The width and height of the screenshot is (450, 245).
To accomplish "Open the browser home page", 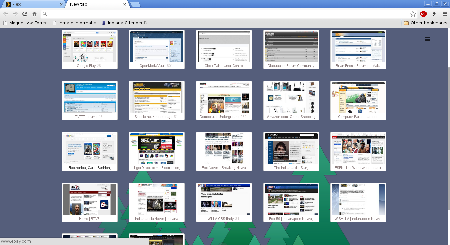I will pos(34,14).
